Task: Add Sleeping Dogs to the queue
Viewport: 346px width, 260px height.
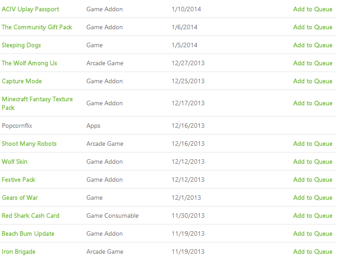Action: 313,45
